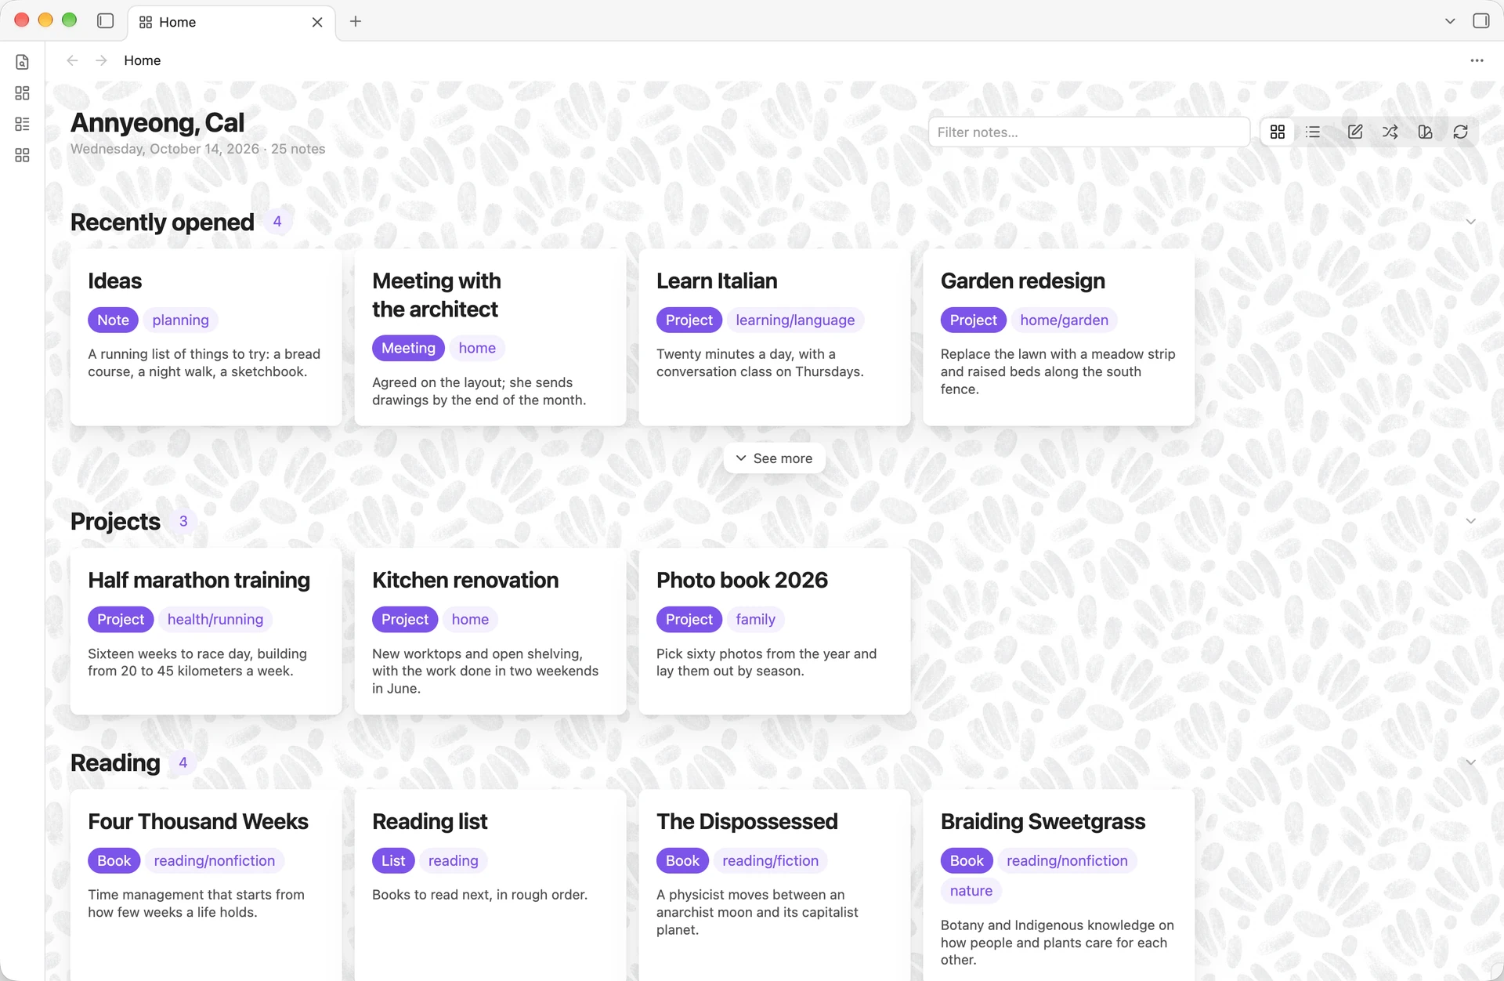
Task: Collapse the Projects section
Action: 1470,521
